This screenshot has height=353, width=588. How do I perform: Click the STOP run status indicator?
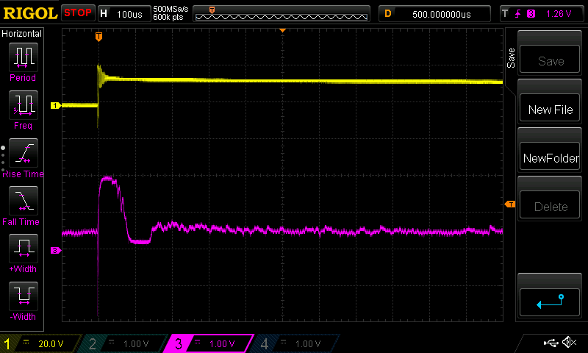[78, 13]
